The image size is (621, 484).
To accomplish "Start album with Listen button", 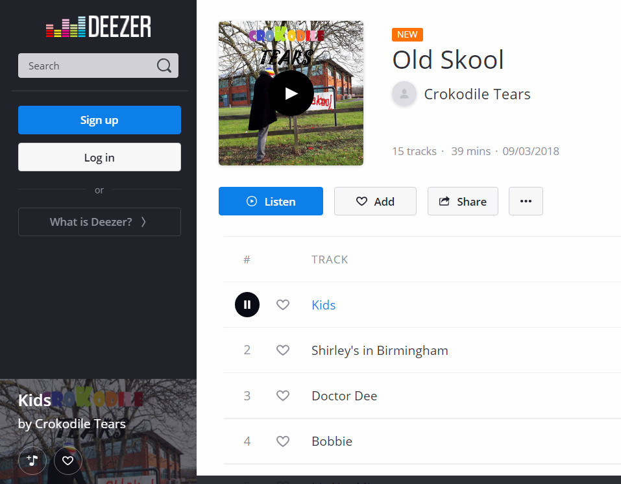I will click(271, 201).
